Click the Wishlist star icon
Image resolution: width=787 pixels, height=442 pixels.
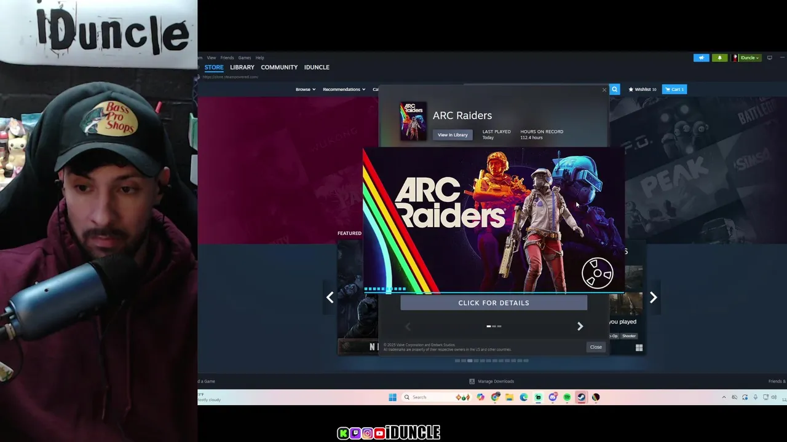click(631, 89)
